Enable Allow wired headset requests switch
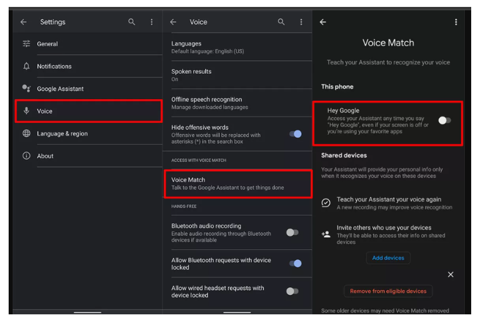Image resolution: width=481 pixels, height=323 pixels. (292, 291)
